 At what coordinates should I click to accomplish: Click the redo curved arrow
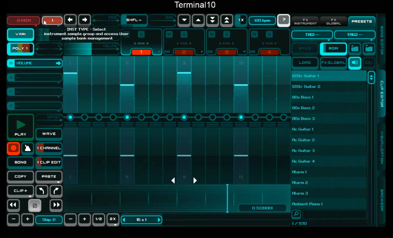click(56, 191)
